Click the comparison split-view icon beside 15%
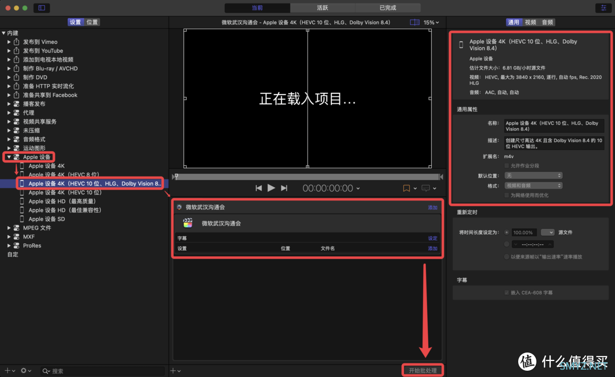The height and width of the screenshot is (377, 615). pyautogui.click(x=415, y=22)
